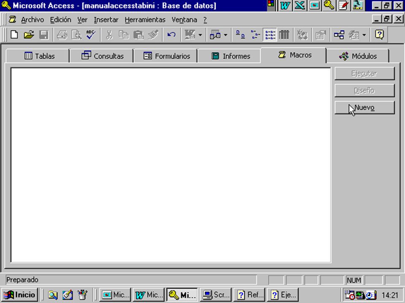Screen dimensions: 405x303
Task: Click the NUM indicator in status bar
Action: point(354,280)
